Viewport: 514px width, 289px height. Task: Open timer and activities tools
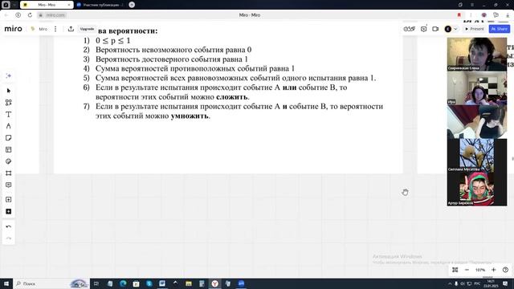(409, 29)
